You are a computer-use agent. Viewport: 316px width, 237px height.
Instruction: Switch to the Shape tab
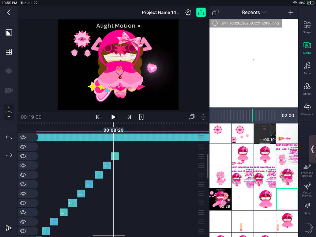click(x=307, y=27)
